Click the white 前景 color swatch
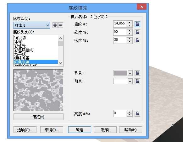Image resolution: width=183 pixels, height=142 pixels. [x=120, y=82]
